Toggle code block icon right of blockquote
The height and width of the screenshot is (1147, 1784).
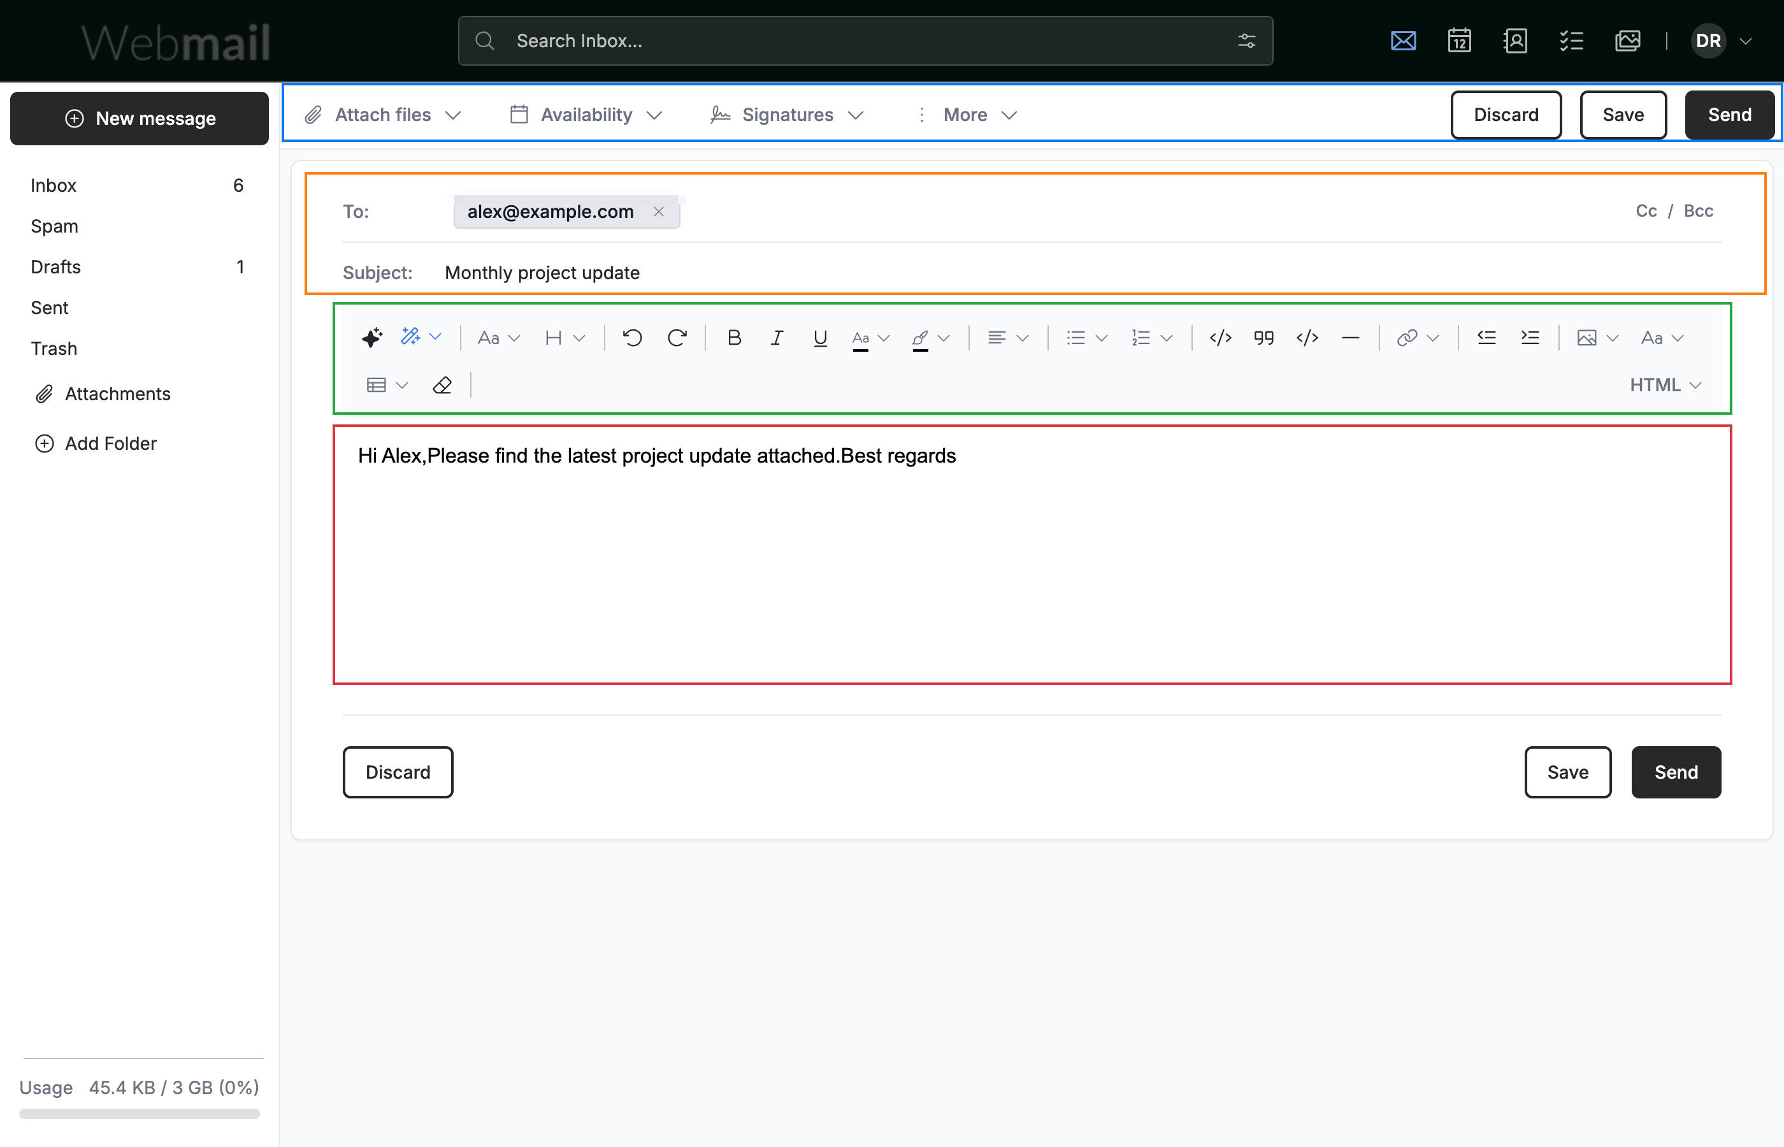[x=1307, y=338]
